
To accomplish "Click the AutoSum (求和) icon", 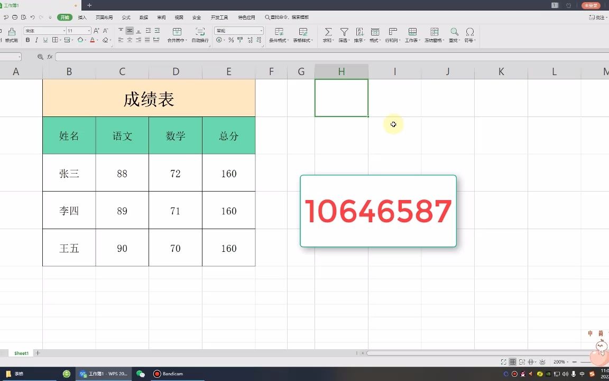I will [x=328, y=33].
